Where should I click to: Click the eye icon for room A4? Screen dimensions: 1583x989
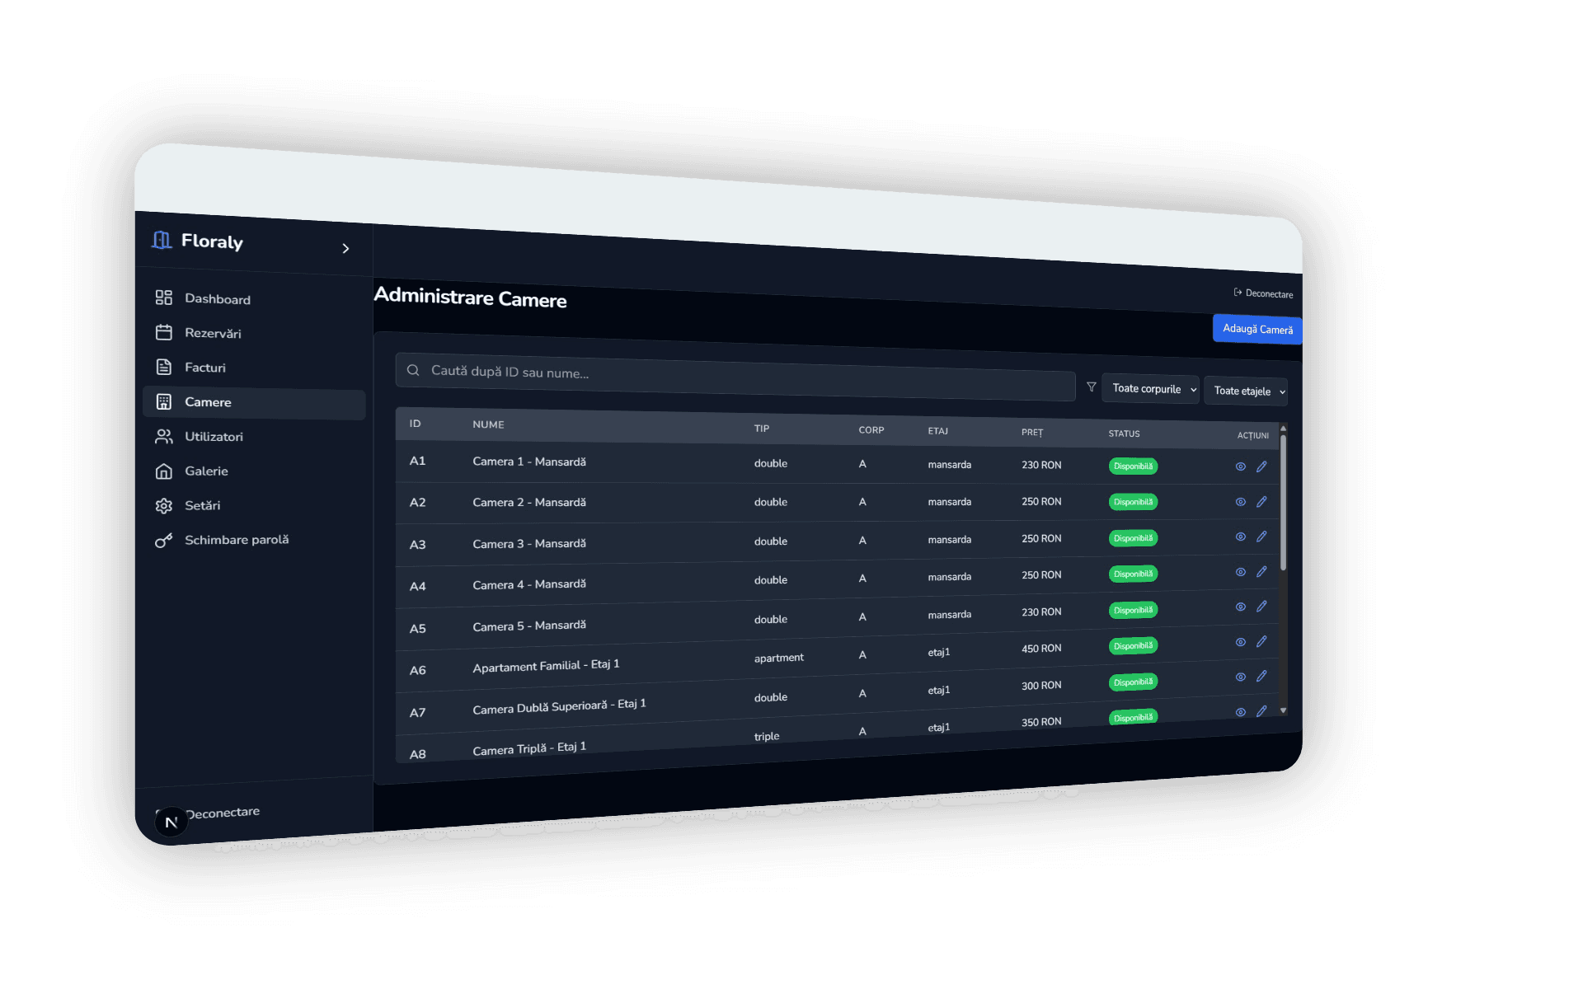[1240, 572]
